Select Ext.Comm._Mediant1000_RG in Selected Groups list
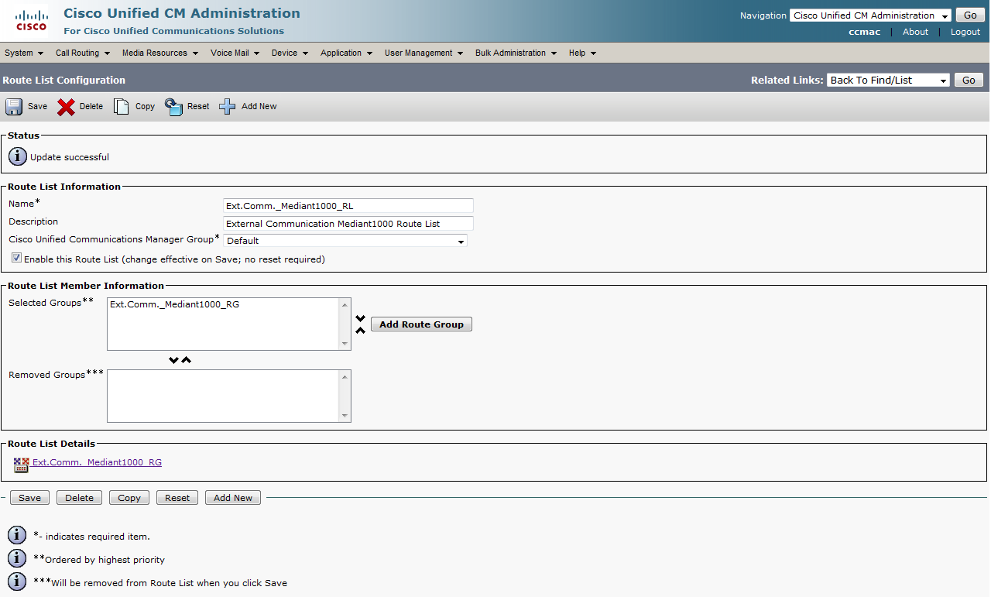Screen dimensions: 991x597 (x=175, y=305)
